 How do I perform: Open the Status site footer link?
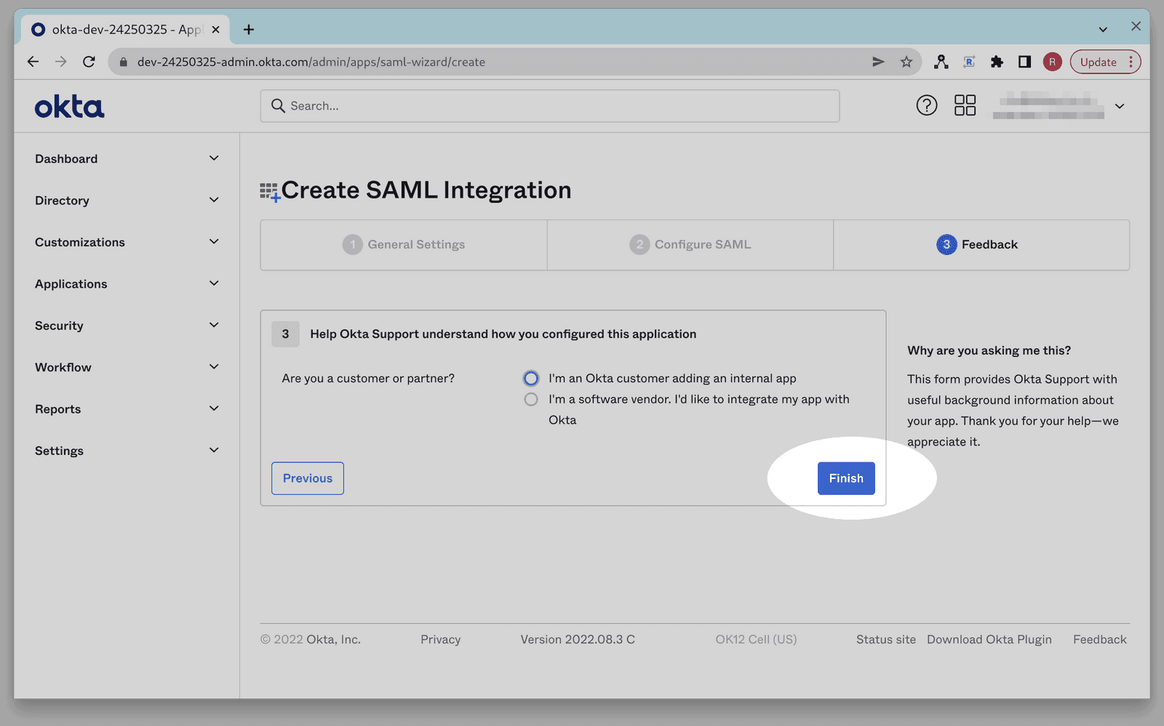pos(886,640)
